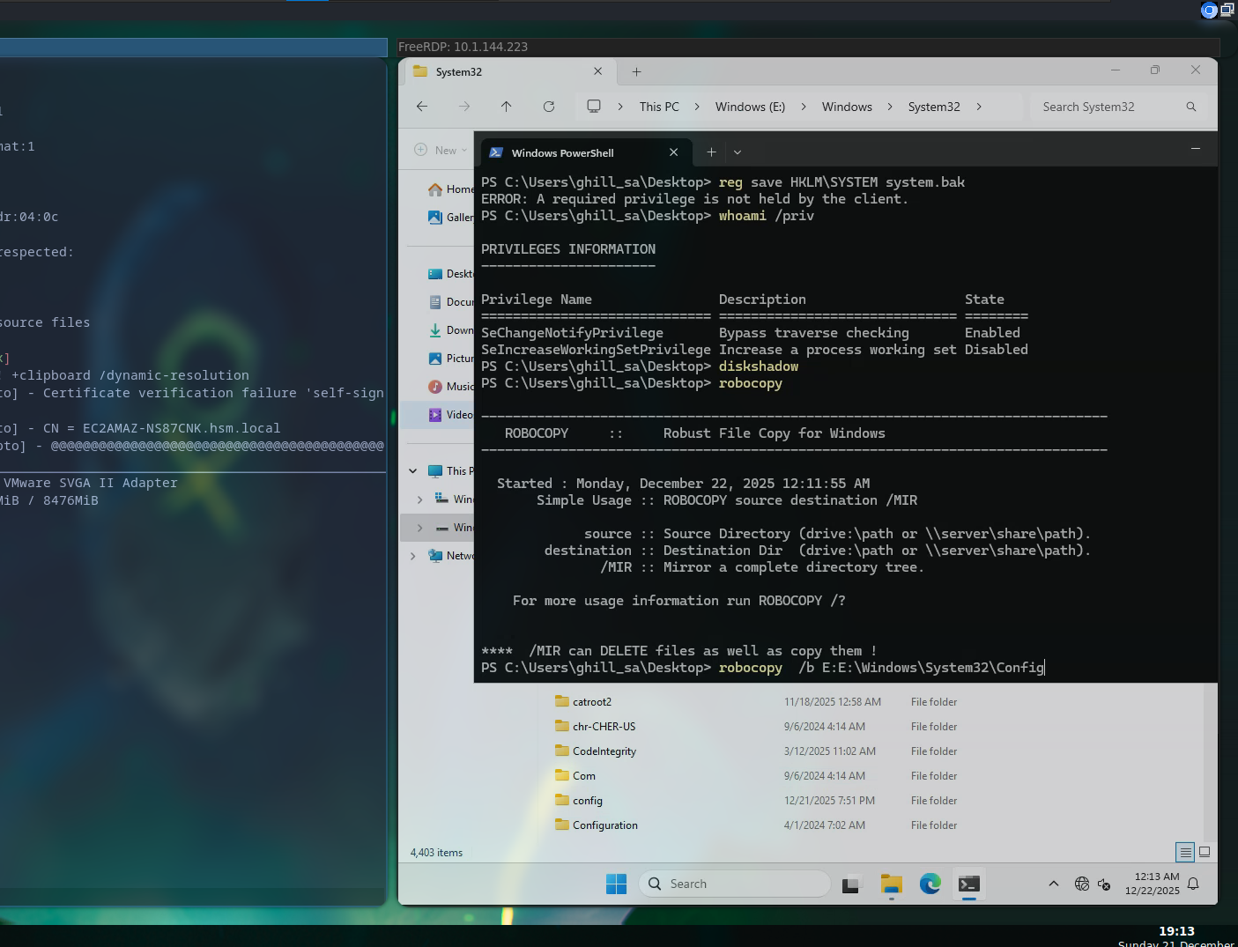Click the Up directory arrow
Image resolution: width=1238 pixels, height=947 pixels.
(x=506, y=107)
